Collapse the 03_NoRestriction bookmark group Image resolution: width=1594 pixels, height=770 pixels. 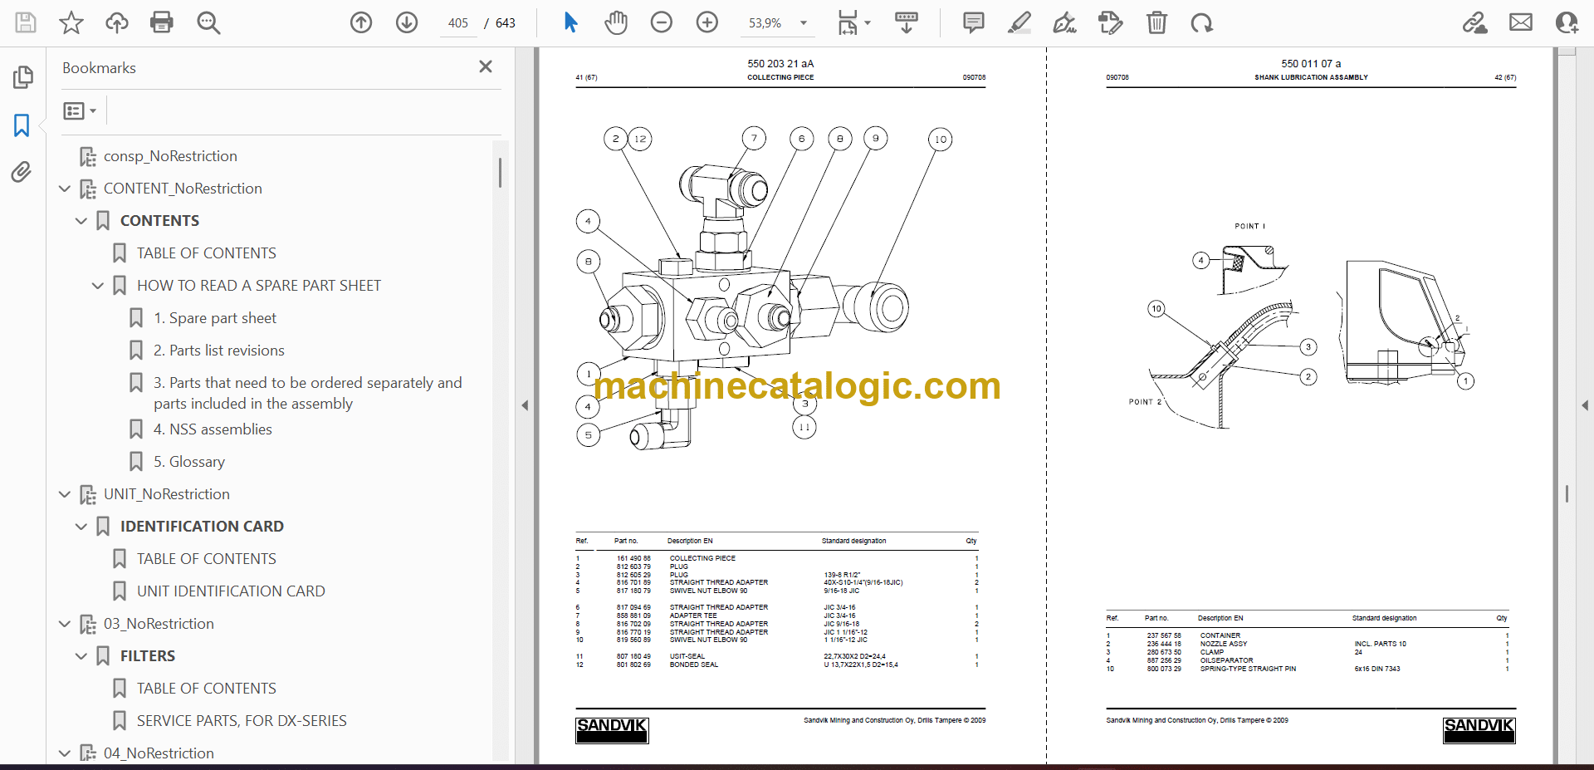click(x=65, y=624)
